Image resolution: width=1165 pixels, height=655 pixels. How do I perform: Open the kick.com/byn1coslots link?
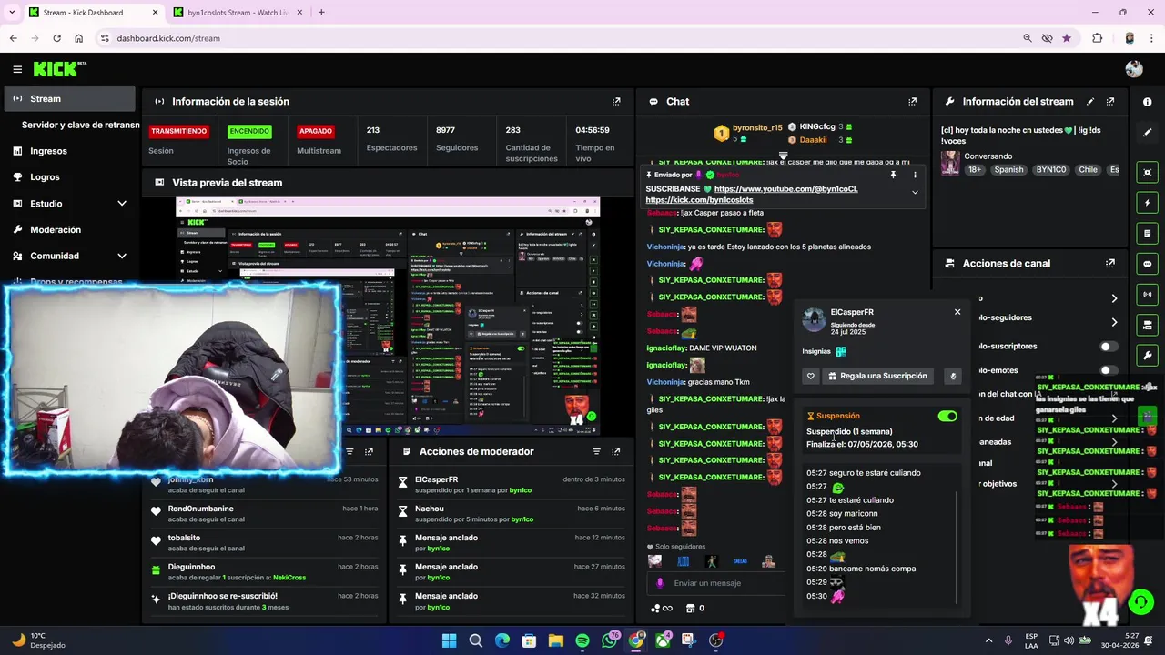(699, 200)
